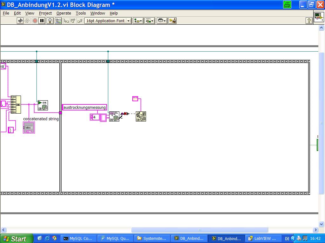Open the Help menu

[x=114, y=13]
